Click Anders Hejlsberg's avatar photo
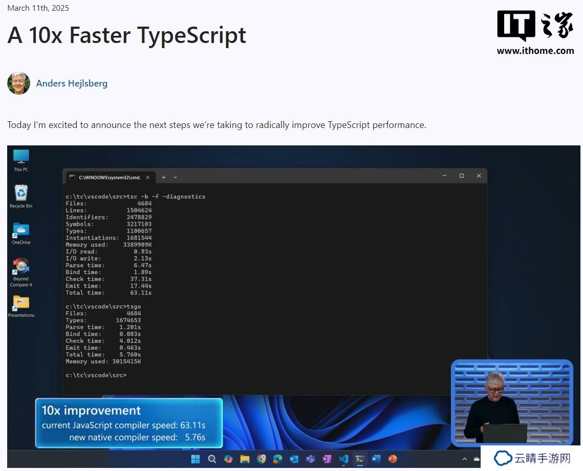The image size is (583, 471). click(x=18, y=83)
